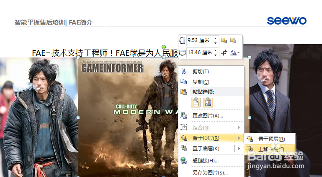Click the green rotation handle of picture
Viewport: 322px width, 177px height.
[x=164, y=47]
